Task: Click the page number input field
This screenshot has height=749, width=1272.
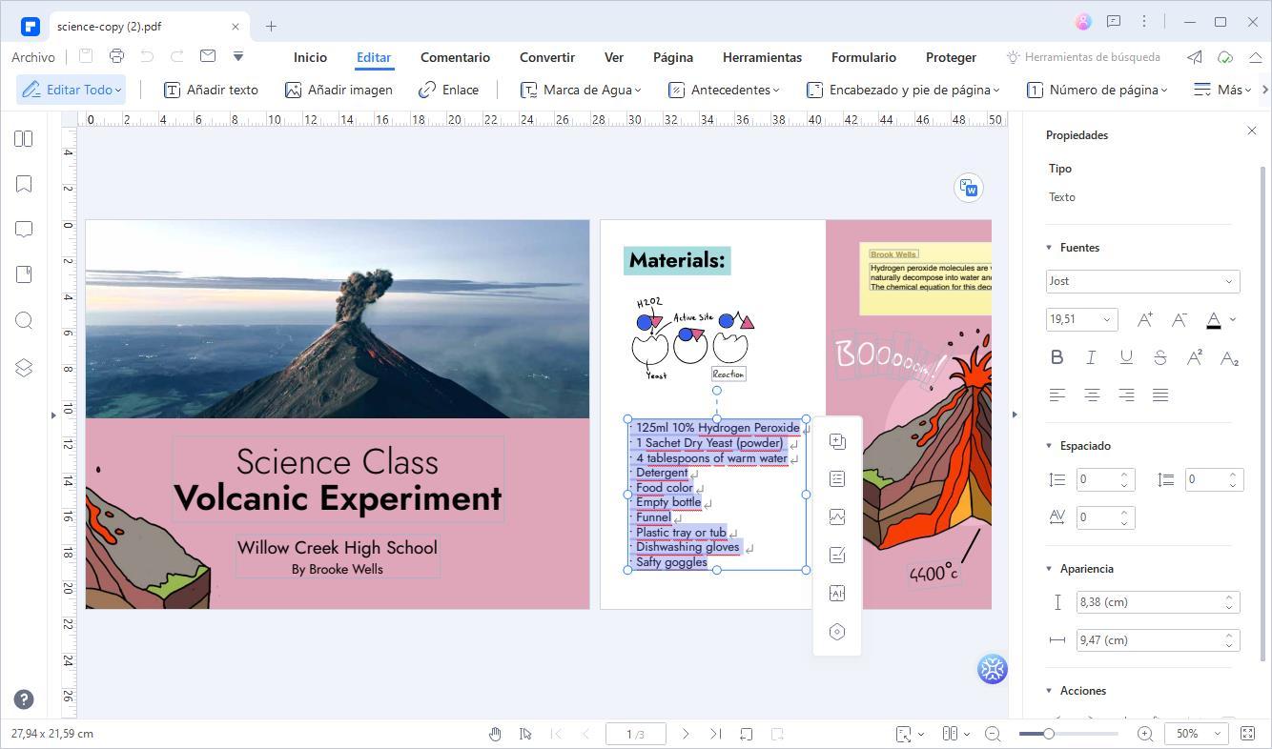Action: point(636,734)
